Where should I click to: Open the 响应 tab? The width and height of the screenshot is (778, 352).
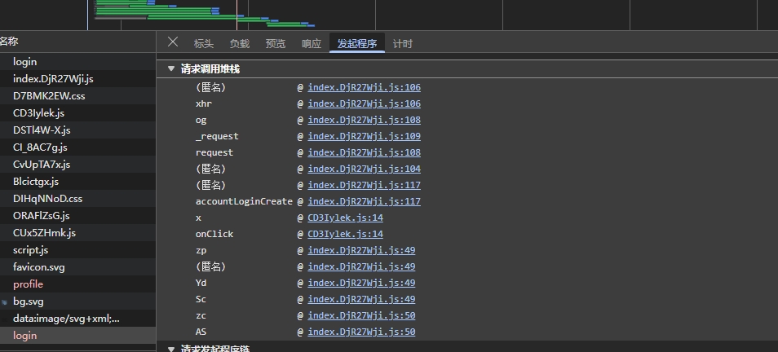coord(312,44)
